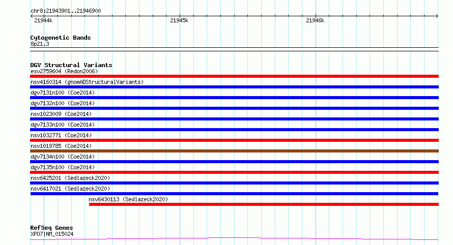
Task: Open dgv7133n100 (Coe2014) variant label
Action: point(63,125)
